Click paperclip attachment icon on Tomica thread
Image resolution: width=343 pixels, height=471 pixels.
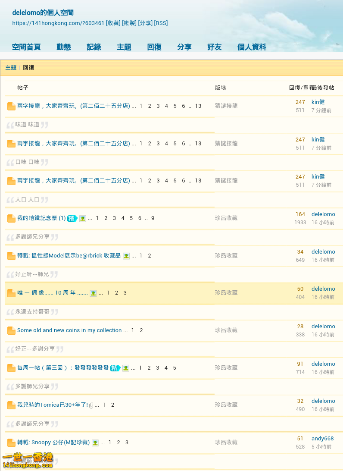[91, 405]
